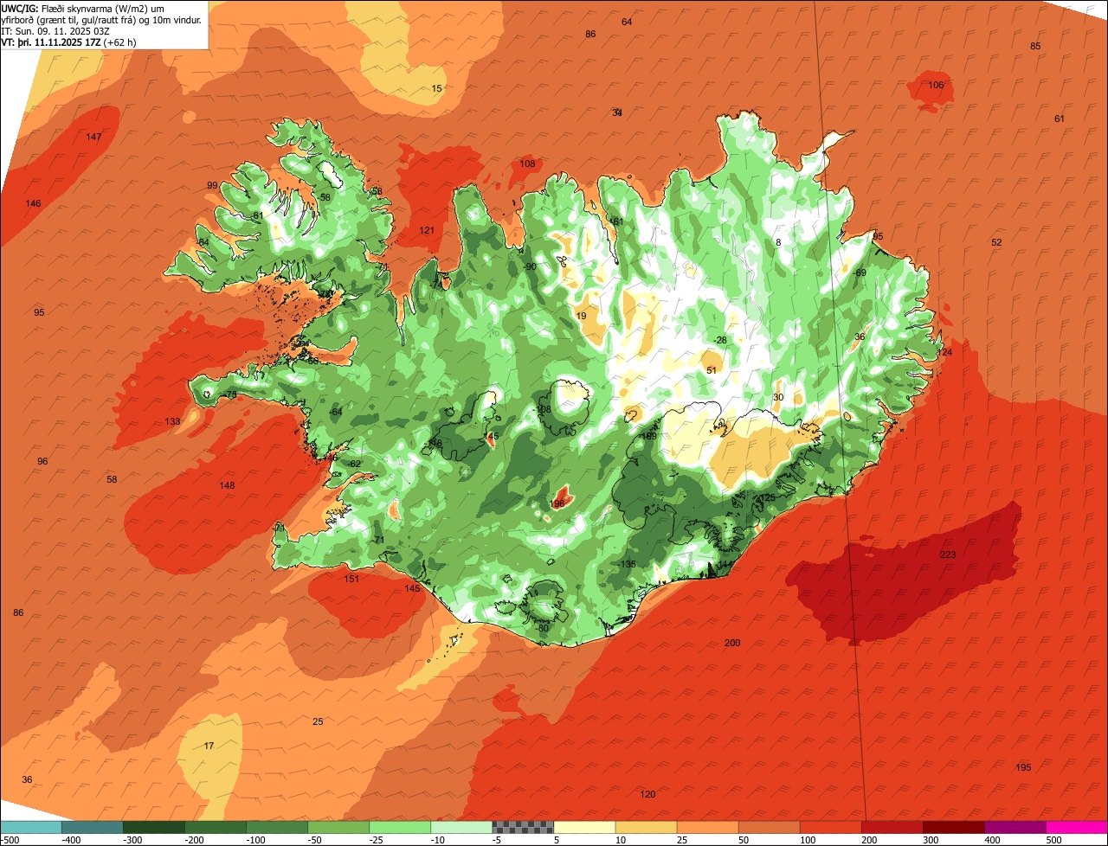
Task: Select the purple 400 to 500 legend swatch
Action: tap(1015, 827)
